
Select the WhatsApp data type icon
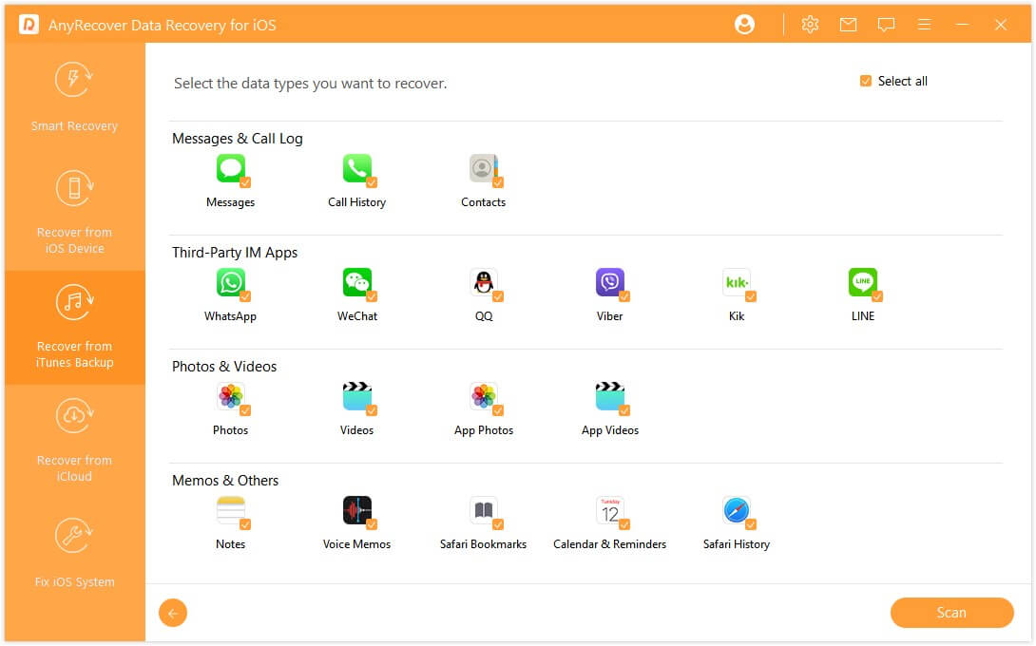coord(230,284)
